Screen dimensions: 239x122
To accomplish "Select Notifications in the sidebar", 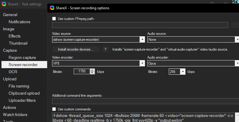I will pos(19,22).
